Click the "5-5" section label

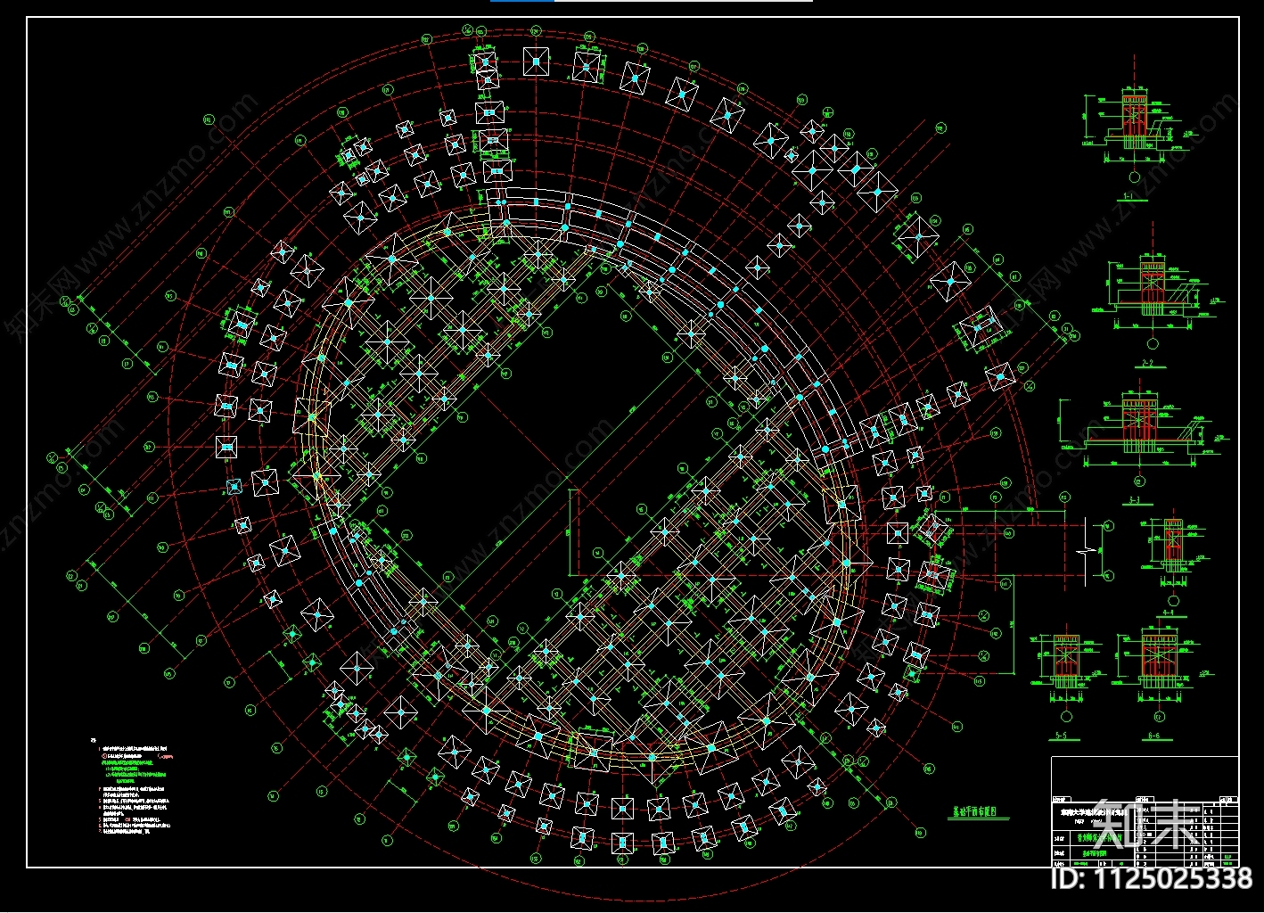pyautogui.click(x=1063, y=736)
